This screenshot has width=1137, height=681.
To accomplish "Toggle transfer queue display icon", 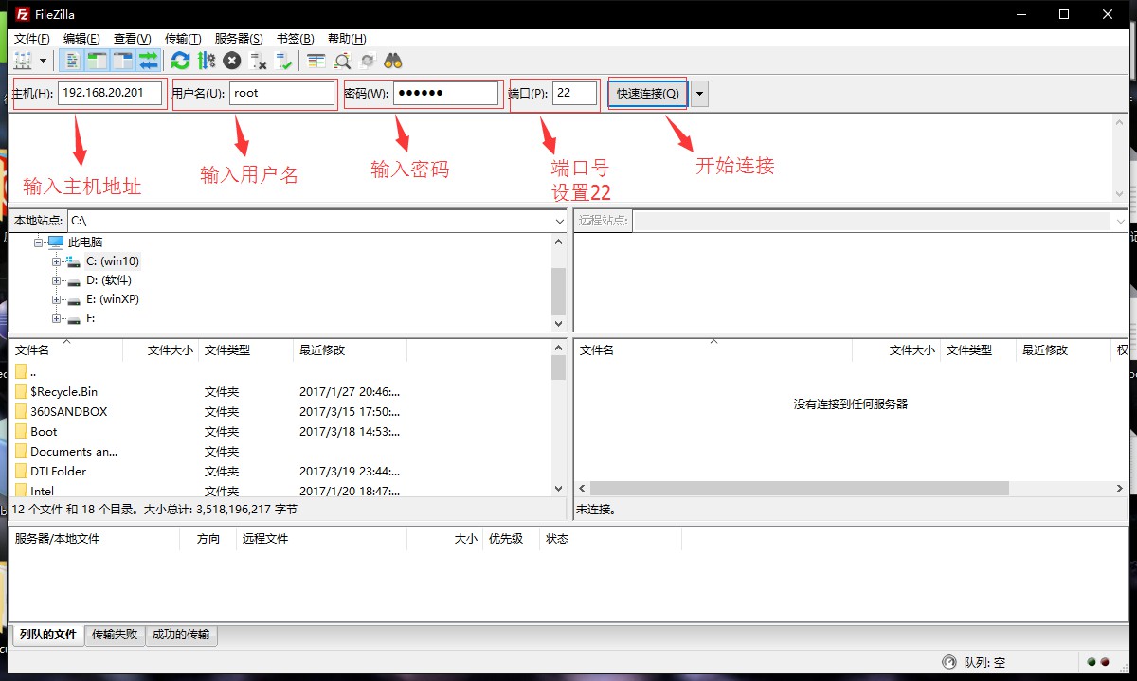I will (x=148, y=61).
